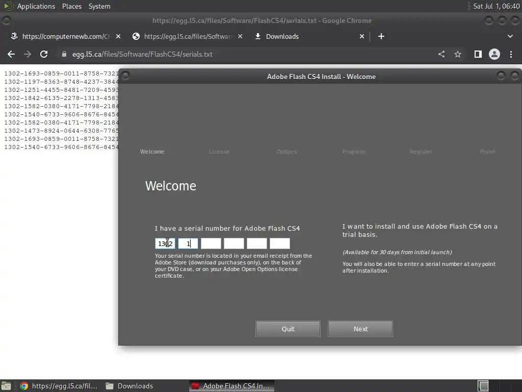Open the Chrome side panel icon
The width and height of the screenshot is (522, 392).
click(478, 54)
